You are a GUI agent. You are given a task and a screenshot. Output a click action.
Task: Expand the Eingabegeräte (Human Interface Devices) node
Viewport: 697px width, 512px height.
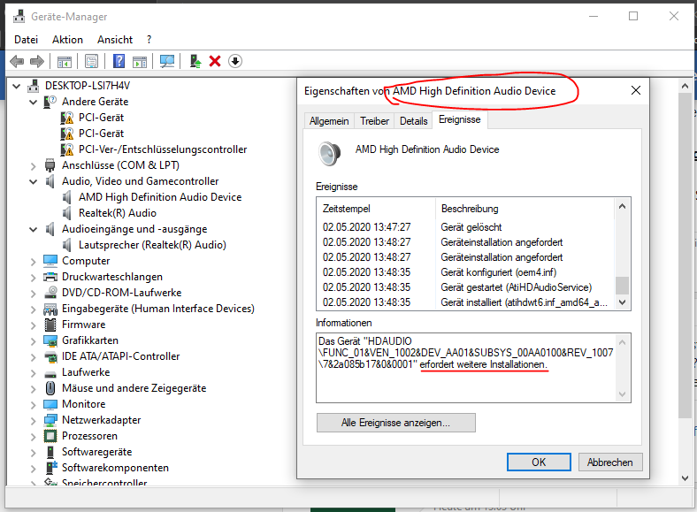pos(33,309)
